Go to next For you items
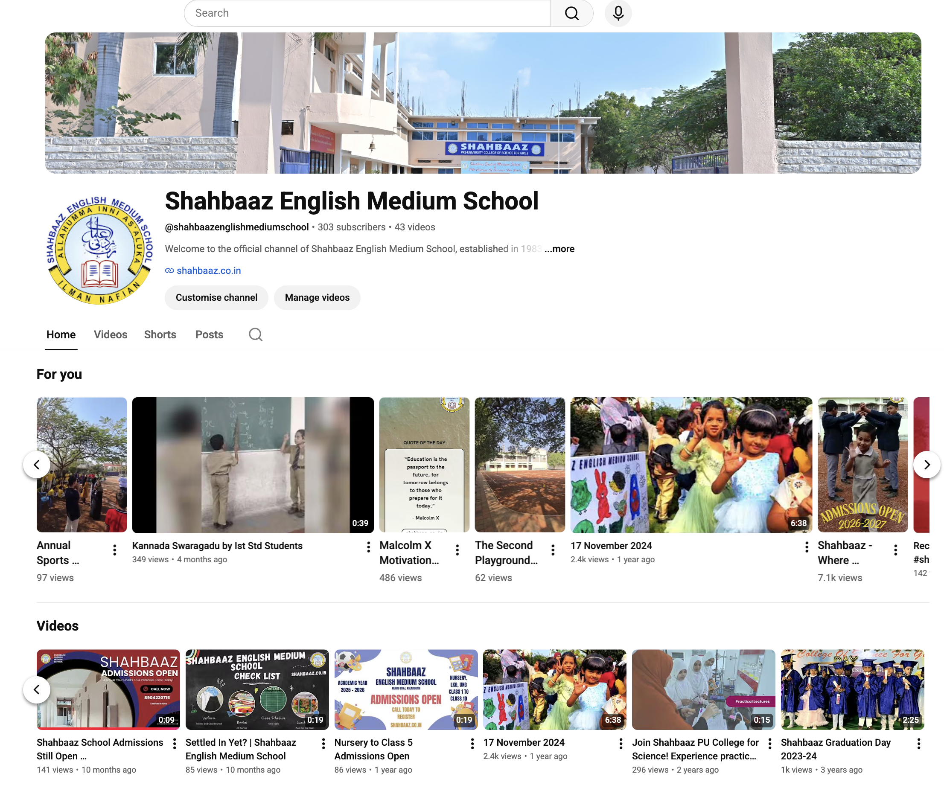The image size is (944, 785). click(927, 465)
